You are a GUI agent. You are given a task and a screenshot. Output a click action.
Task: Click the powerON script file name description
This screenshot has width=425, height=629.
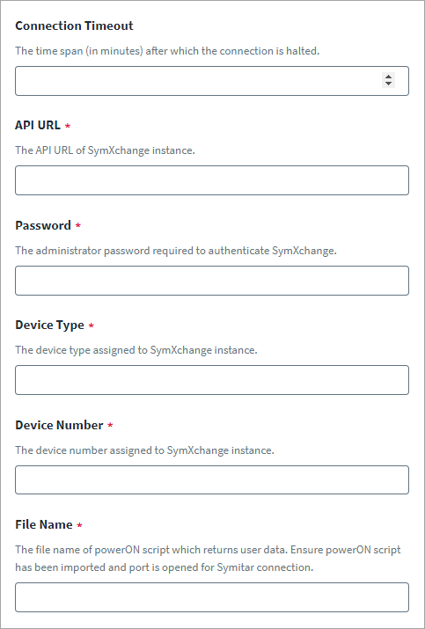(x=208, y=559)
